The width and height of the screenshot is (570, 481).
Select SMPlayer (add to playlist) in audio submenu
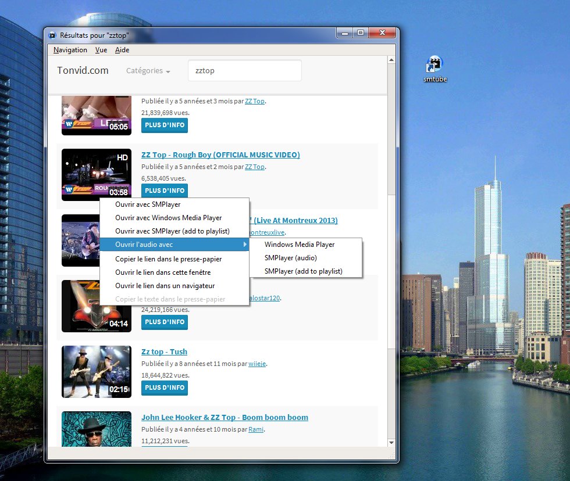click(306, 271)
